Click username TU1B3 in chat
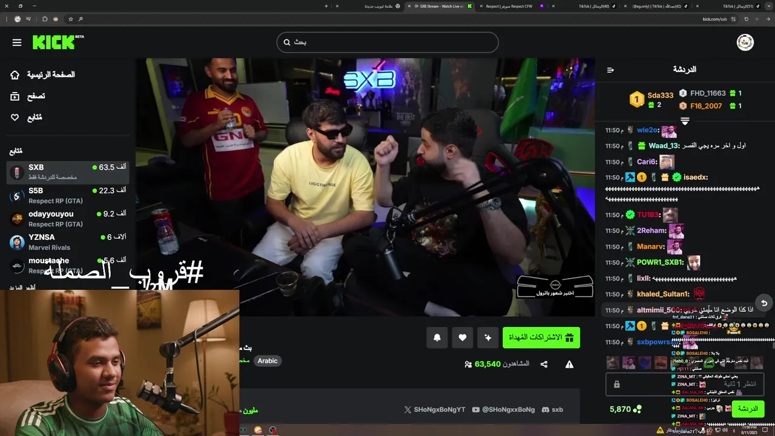 tap(648, 215)
